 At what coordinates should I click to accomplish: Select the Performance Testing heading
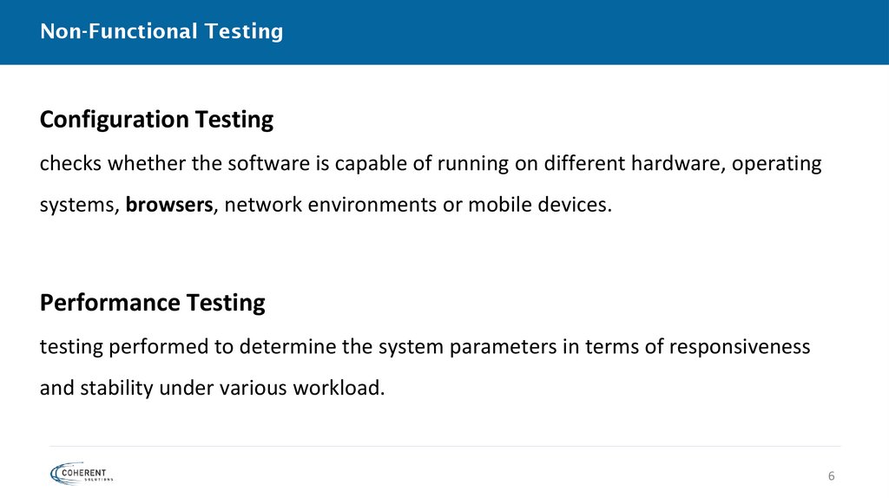(x=152, y=303)
